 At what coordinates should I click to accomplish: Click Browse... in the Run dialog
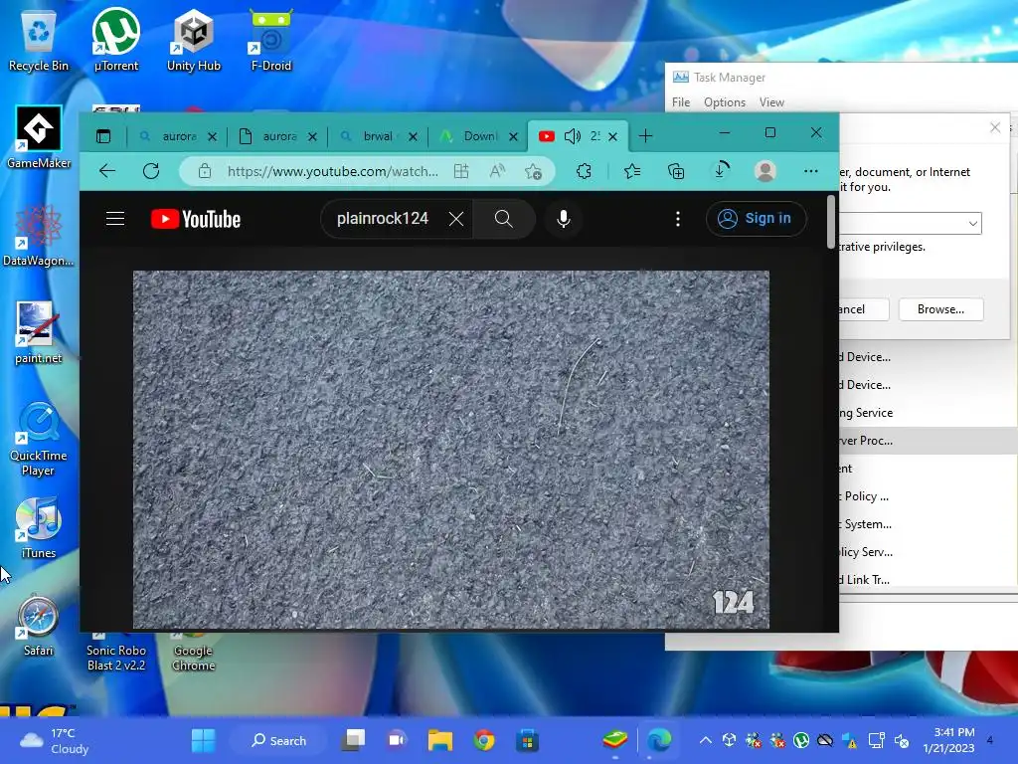940,309
